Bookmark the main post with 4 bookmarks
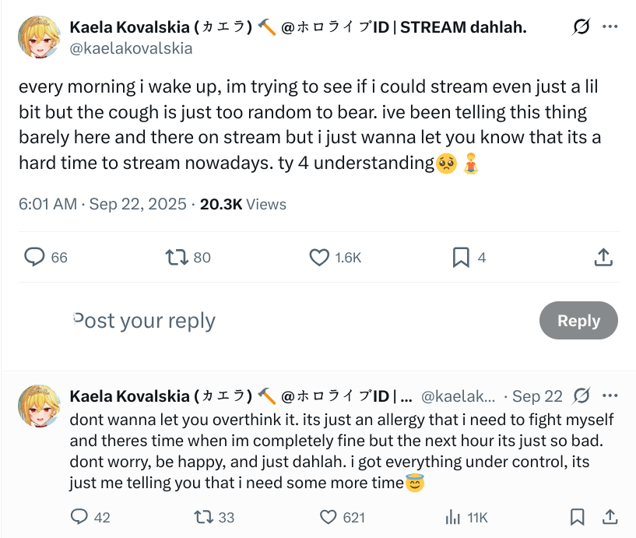636x538 pixels. click(x=461, y=257)
